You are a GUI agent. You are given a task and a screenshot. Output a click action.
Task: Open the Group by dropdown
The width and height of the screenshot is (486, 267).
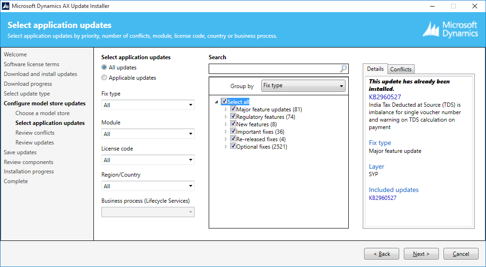coord(303,86)
